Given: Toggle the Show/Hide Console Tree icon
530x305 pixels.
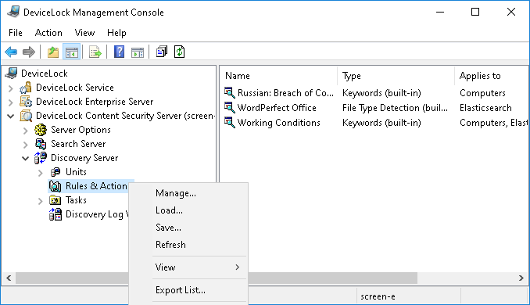Looking at the screenshot, I should [x=71, y=52].
